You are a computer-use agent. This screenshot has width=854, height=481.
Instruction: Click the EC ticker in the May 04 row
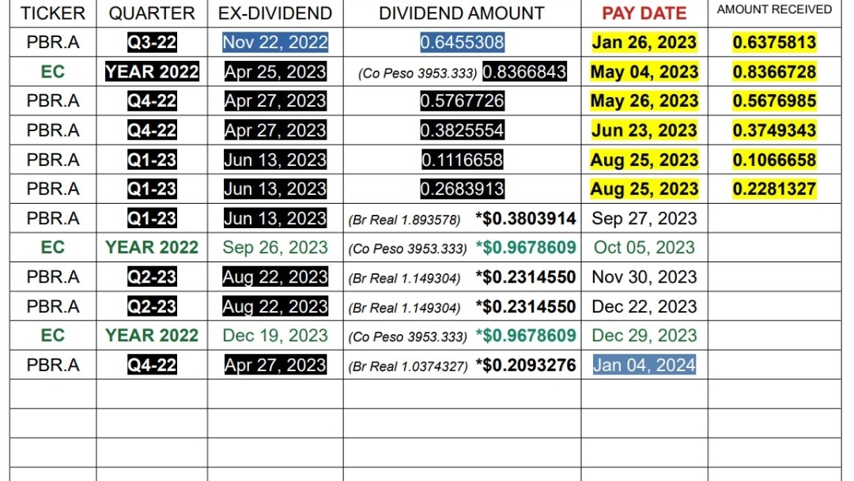53,71
